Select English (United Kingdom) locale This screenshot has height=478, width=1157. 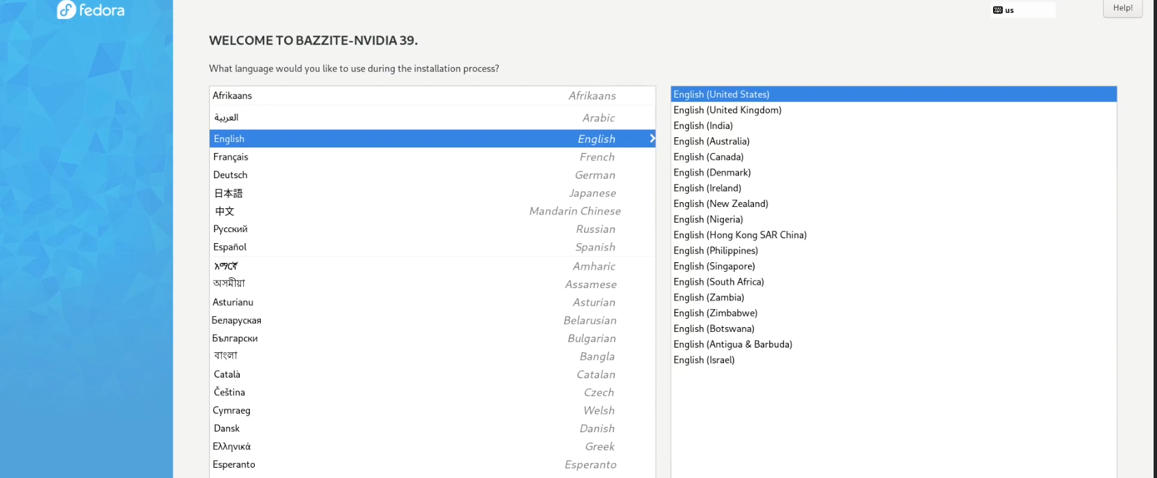(x=893, y=110)
